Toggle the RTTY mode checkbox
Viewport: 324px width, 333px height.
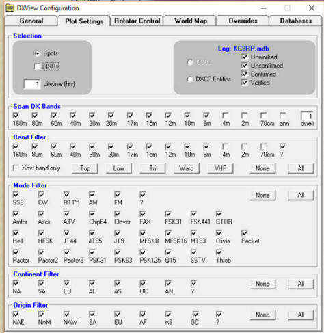point(66,194)
